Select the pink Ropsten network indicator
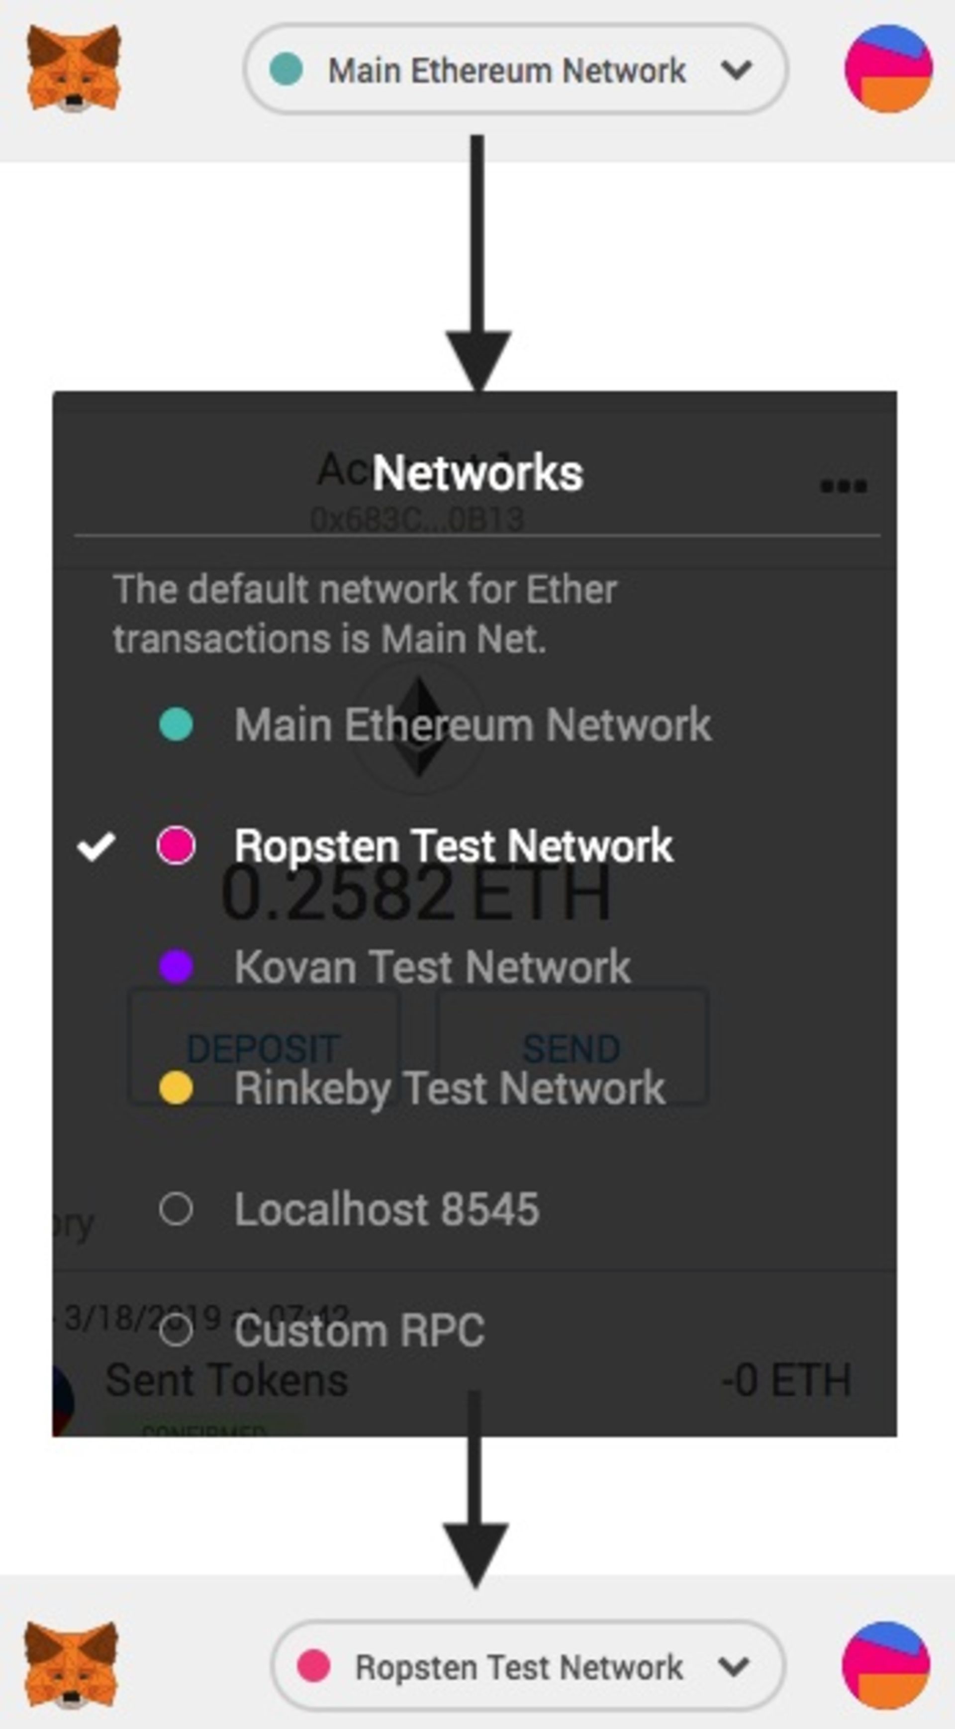Image resolution: width=955 pixels, height=1729 pixels. pos(176,846)
